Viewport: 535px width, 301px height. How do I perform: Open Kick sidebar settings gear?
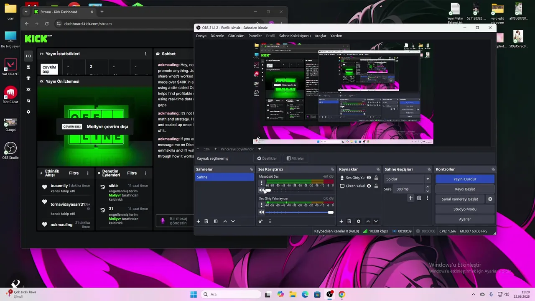click(28, 112)
